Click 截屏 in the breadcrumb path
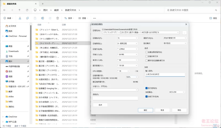Viewport: 221px width, 128px height. click(56, 10)
